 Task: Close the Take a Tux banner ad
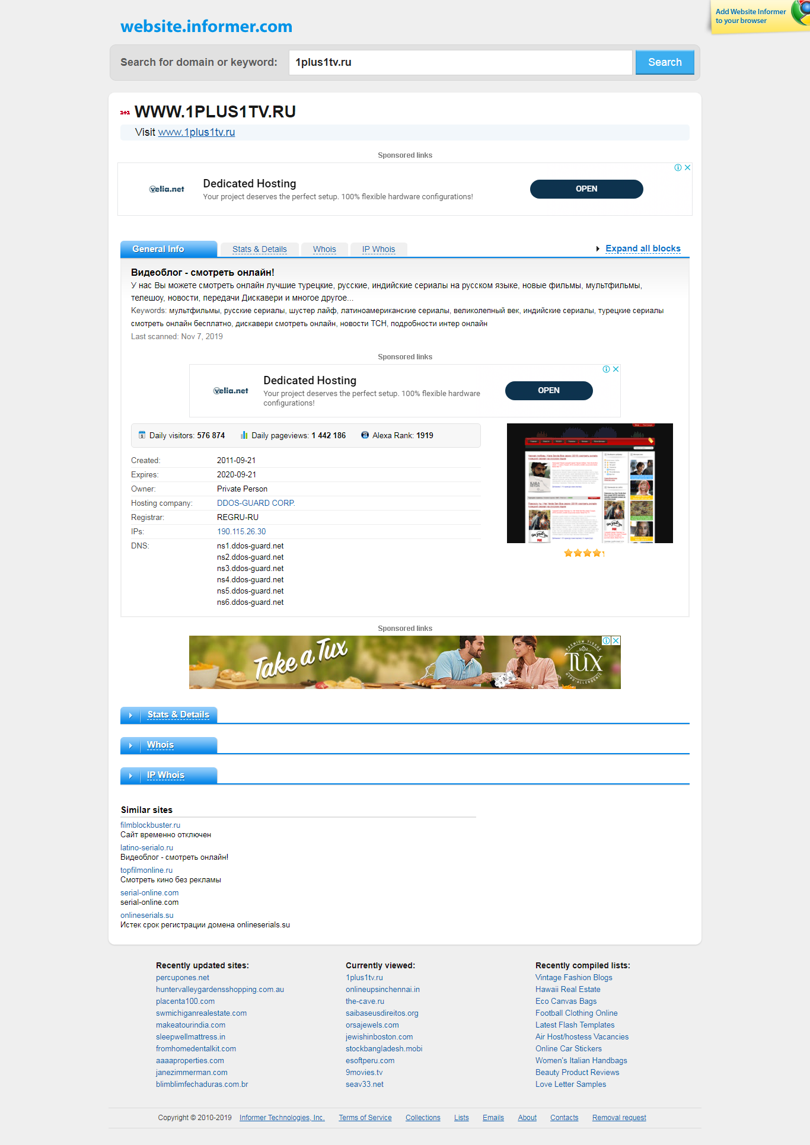click(616, 640)
